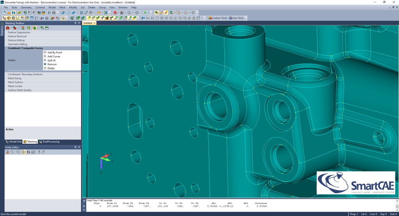The image size is (399, 216).
Task: Select the Split At radio option
Action: [x=45, y=60]
